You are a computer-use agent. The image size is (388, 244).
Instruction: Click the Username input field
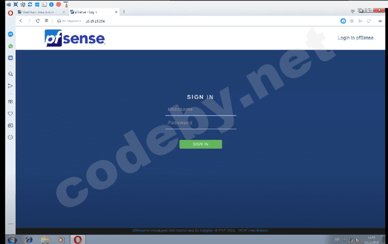click(201, 110)
